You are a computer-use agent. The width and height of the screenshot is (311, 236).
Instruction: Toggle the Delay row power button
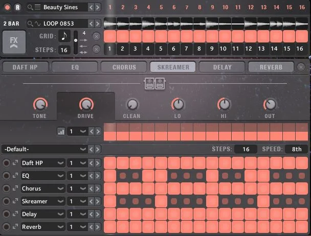[6, 214]
